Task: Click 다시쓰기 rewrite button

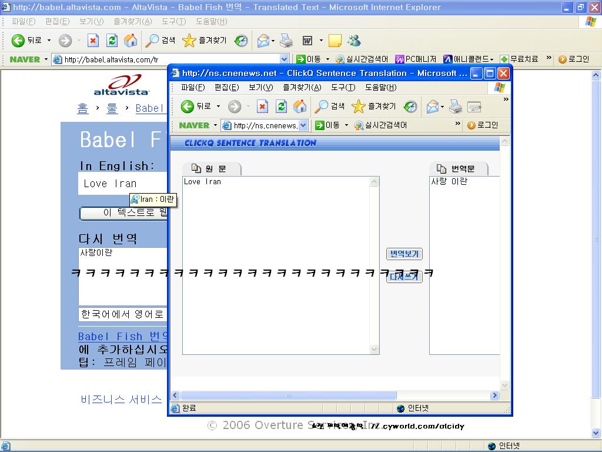Action: 404,277
